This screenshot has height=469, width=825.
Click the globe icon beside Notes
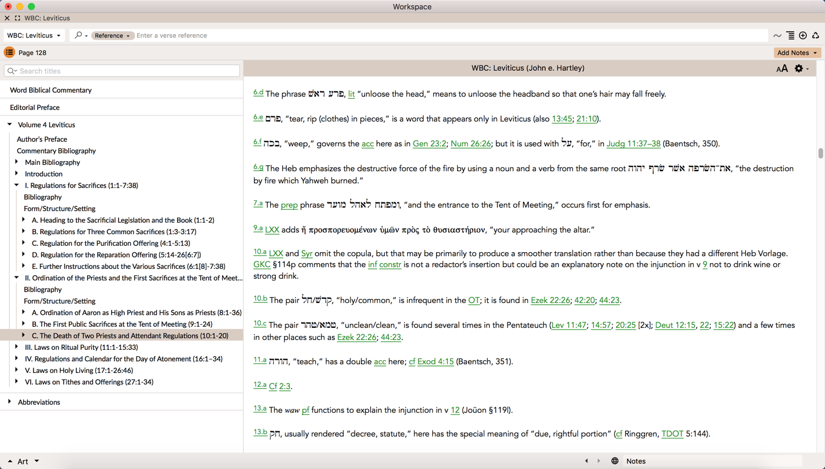(x=614, y=461)
